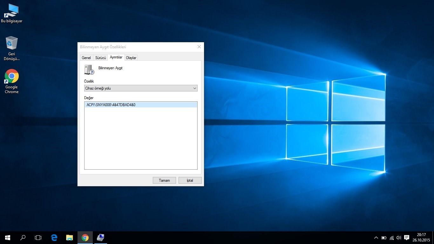Click the Tamam button

point(164,180)
